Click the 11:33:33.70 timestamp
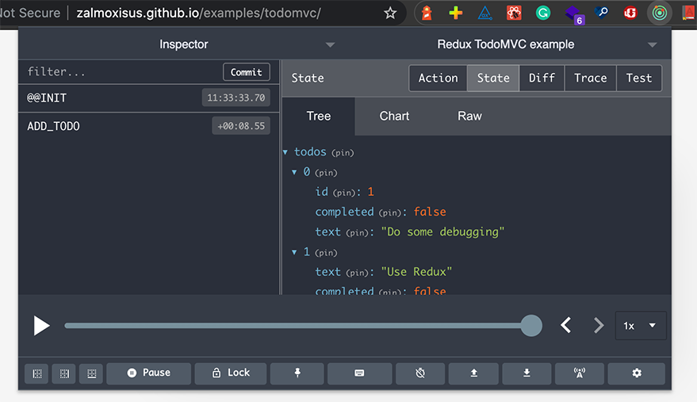Image resolution: width=697 pixels, height=402 pixels. pos(236,98)
